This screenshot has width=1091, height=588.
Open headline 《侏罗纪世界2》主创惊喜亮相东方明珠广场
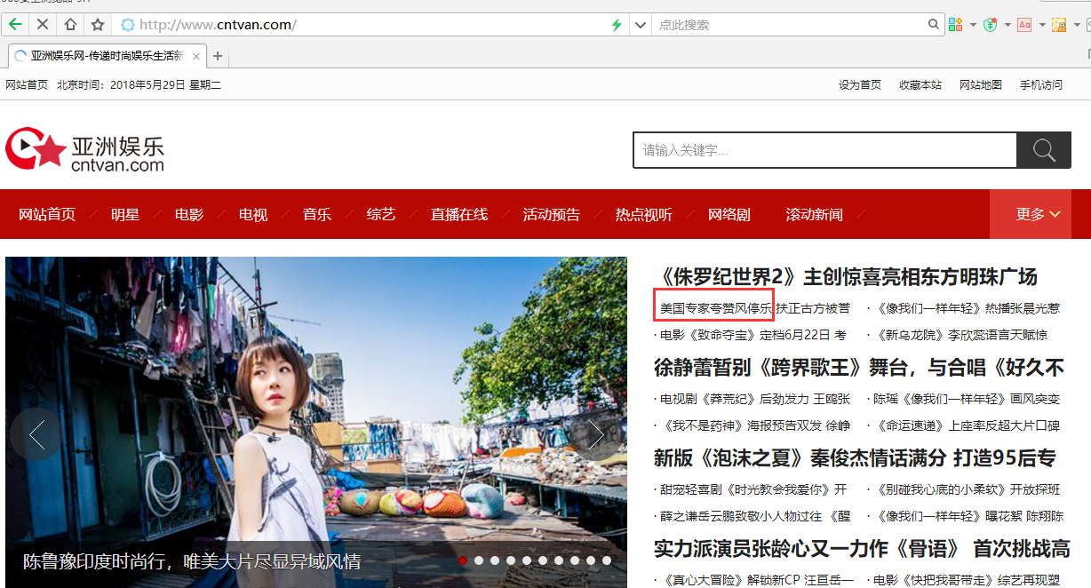846,276
